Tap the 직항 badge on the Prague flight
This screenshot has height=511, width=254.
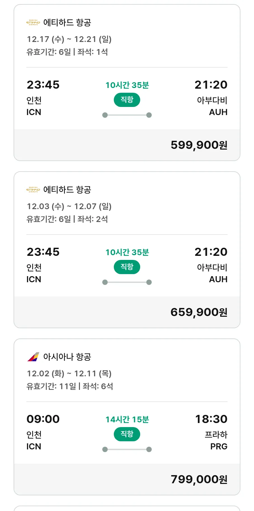point(127,434)
